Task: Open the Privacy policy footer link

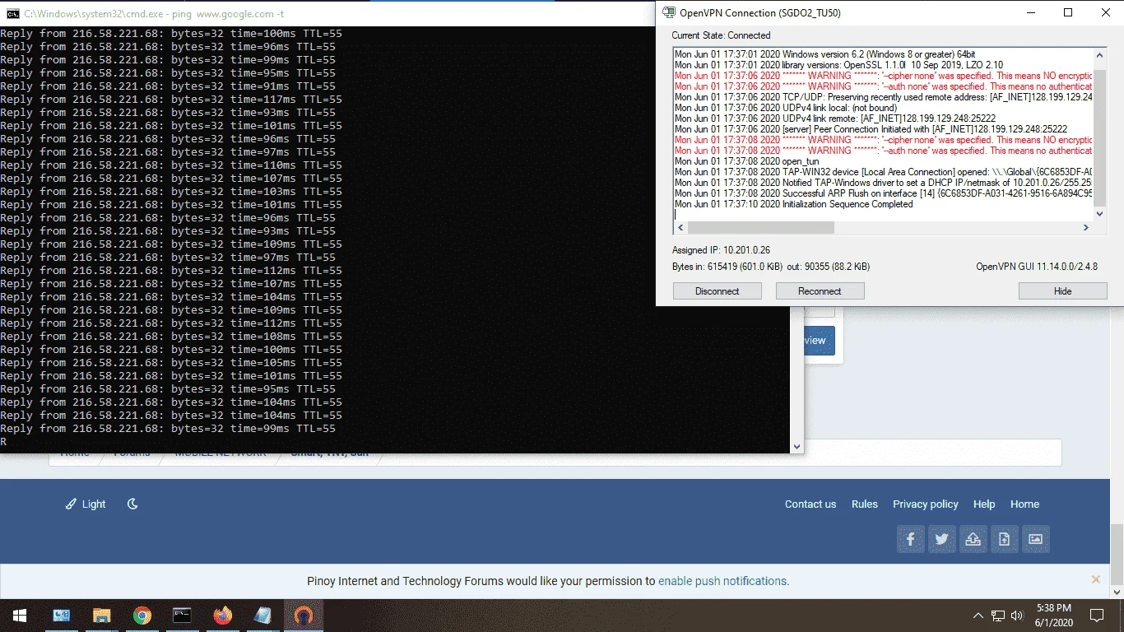Action: pyautogui.click(x=926, y=504)
